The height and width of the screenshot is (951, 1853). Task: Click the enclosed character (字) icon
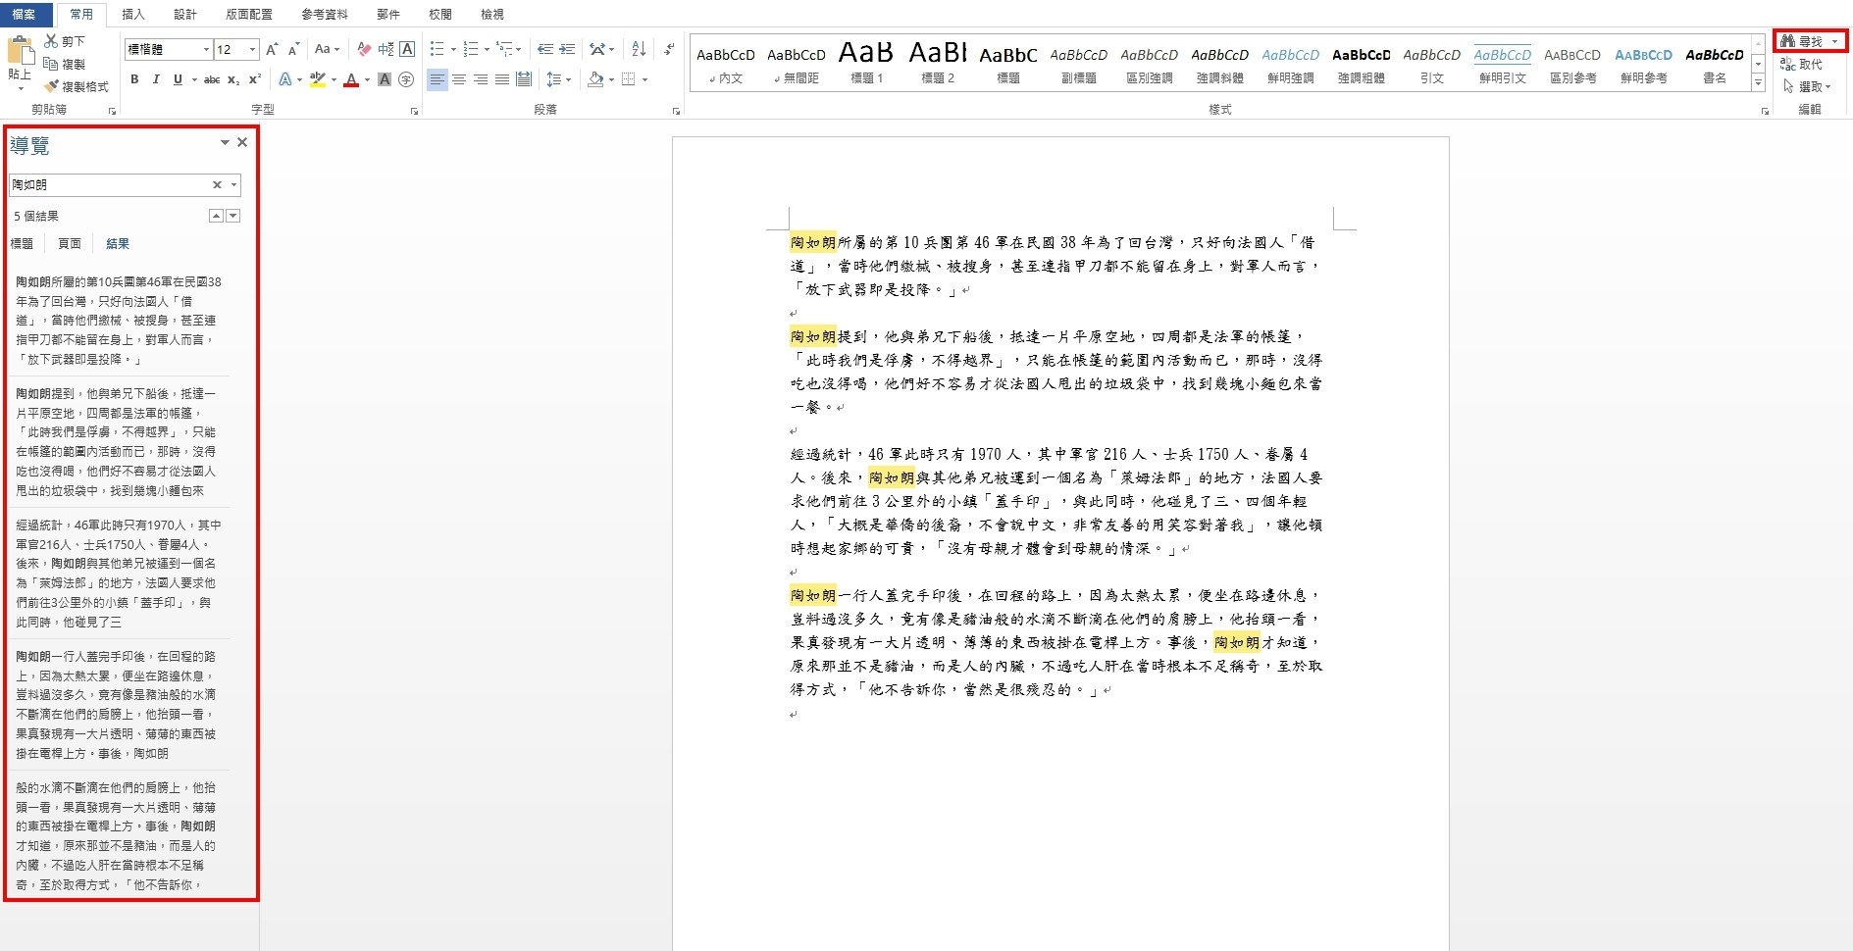(406, 79)
